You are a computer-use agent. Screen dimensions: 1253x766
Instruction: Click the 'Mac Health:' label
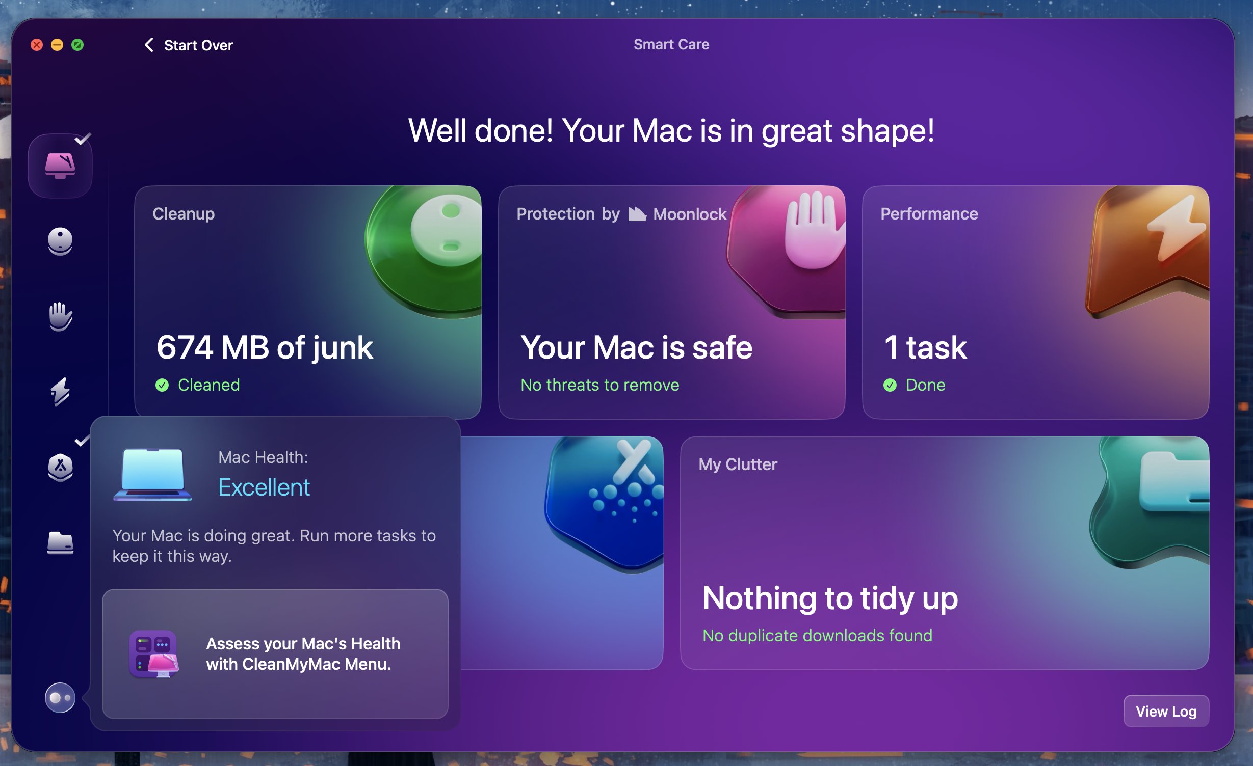tap(263, 457)
